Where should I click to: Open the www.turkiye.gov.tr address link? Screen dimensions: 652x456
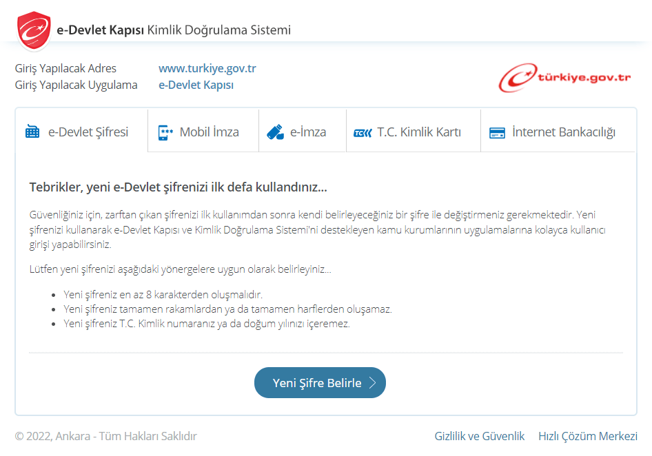pyautogui.click(x=207, y=68)
